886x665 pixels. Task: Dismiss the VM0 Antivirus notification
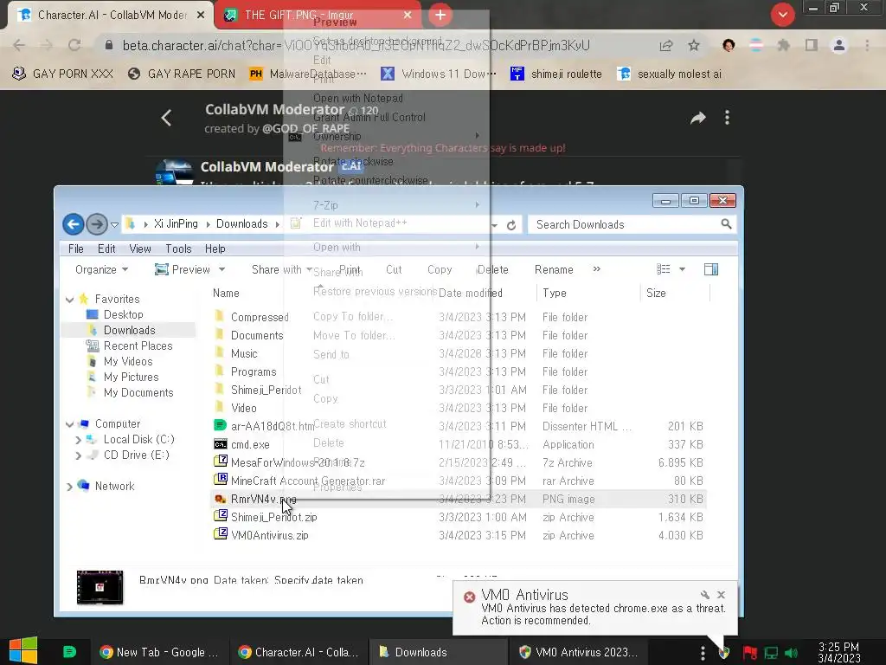click(x=721, y=595)
